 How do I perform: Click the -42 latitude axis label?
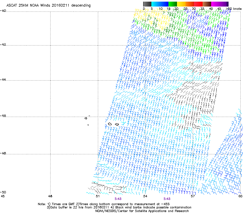pyautogui.click(x=3, y=44)
